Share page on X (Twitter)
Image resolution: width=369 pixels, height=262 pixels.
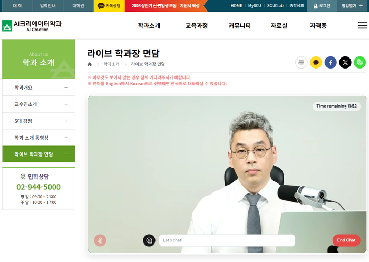345,62
